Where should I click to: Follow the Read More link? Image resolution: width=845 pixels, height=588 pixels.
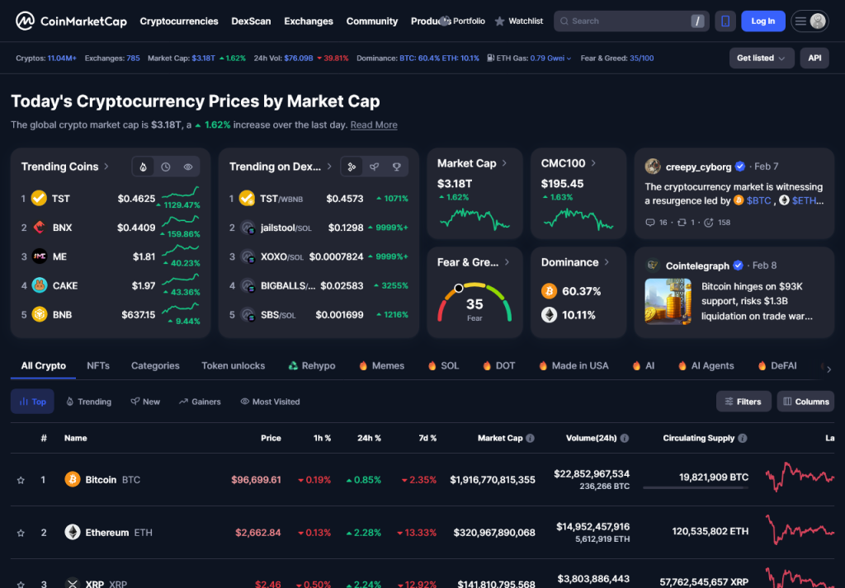pyautogui.click(x=374, y=125)
